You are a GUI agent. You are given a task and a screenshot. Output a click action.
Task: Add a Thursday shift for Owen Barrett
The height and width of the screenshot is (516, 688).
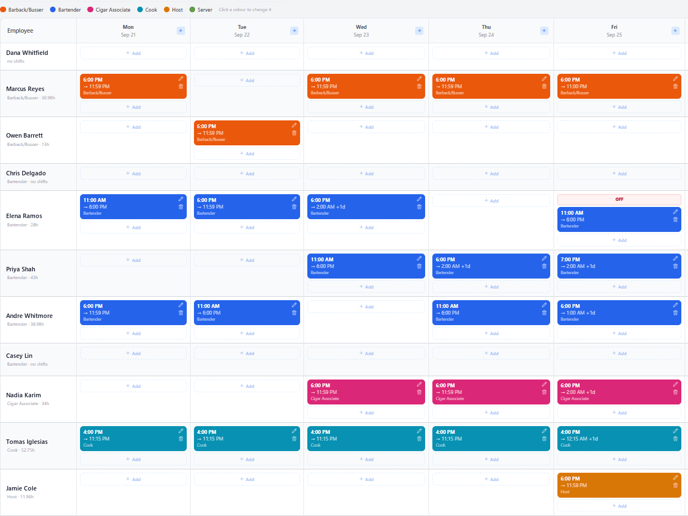pyautogui.click(x=491, y=127)
